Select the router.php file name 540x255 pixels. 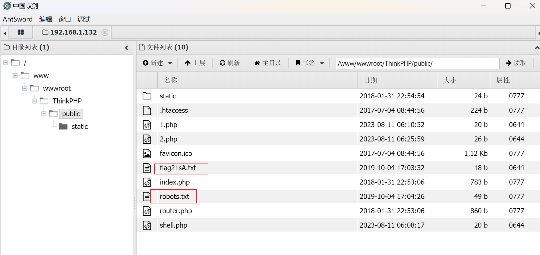pos(176,211)
